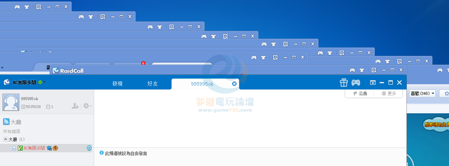Click gamepad icon in fourth-highest background window

[x=204, y=36]
